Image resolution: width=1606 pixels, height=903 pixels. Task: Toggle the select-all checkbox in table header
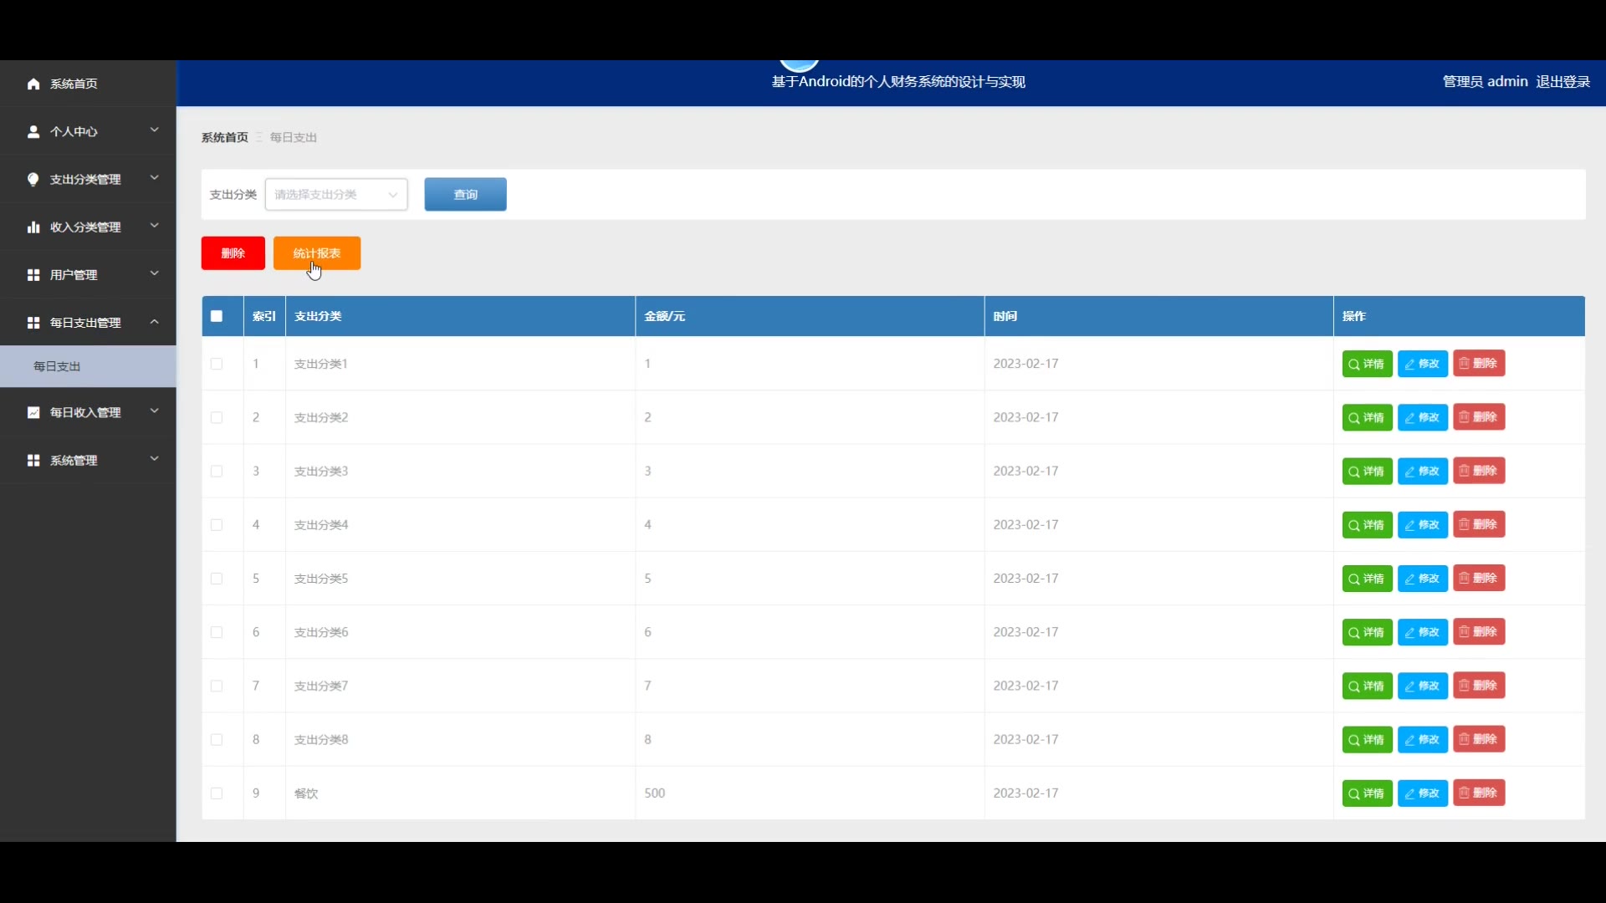pyautogui.click(x=217, y=316)
